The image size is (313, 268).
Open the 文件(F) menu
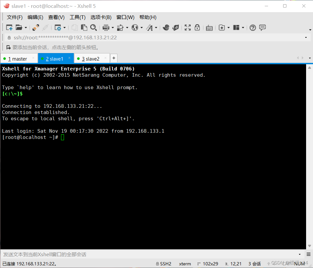(14, 17)
